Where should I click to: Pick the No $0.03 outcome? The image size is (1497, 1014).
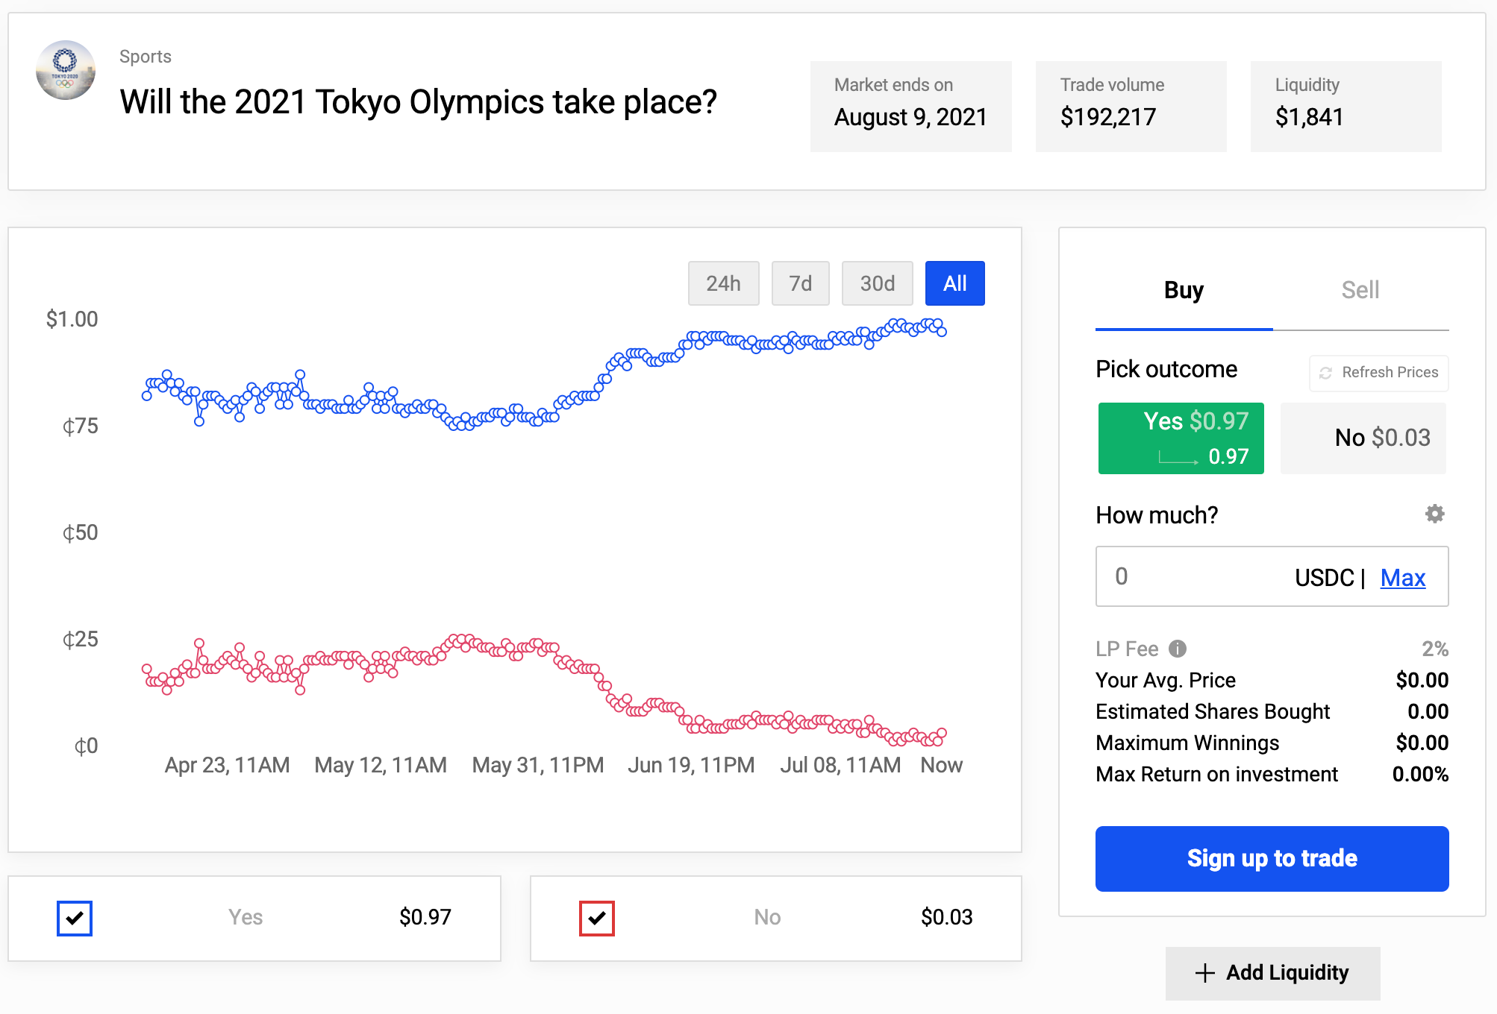pos(1363,438)
